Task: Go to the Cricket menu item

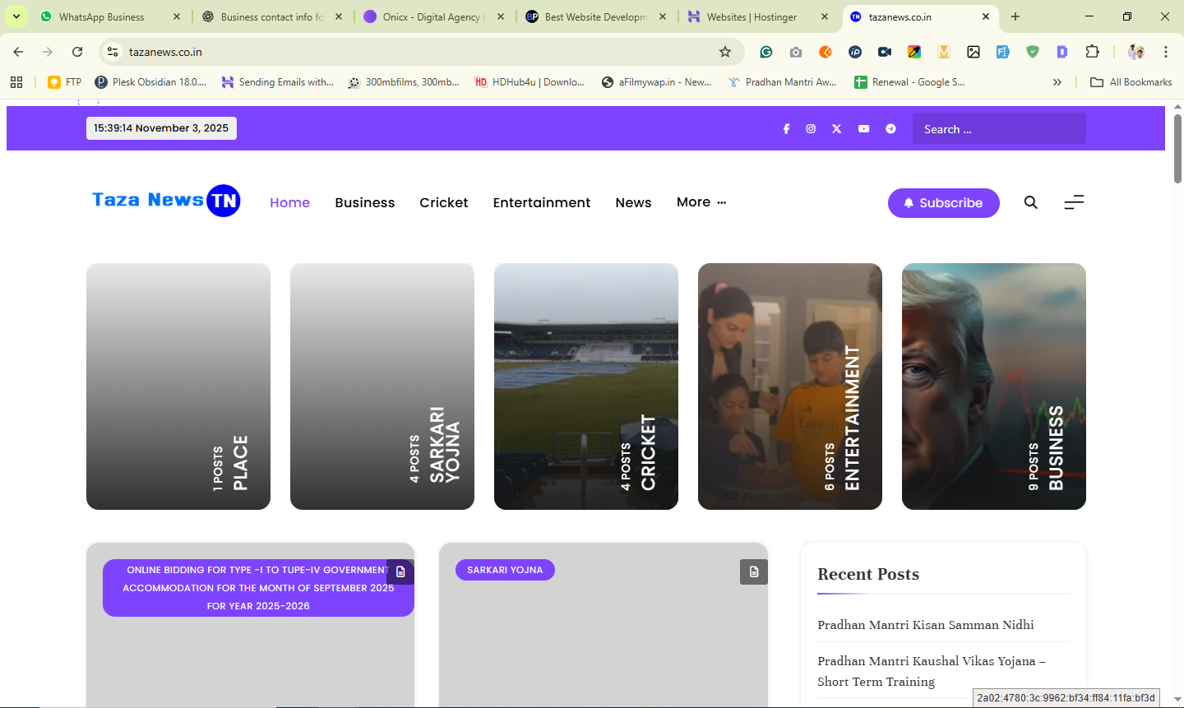Action: pos(443,202)
